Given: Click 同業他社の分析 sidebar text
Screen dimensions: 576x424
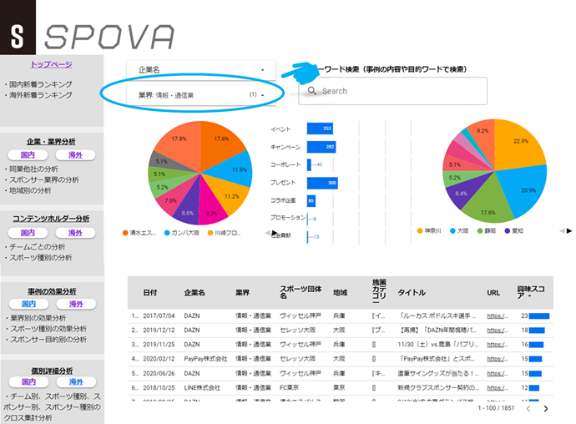Looking at the screenshot, I should click(x=33, y=169).
